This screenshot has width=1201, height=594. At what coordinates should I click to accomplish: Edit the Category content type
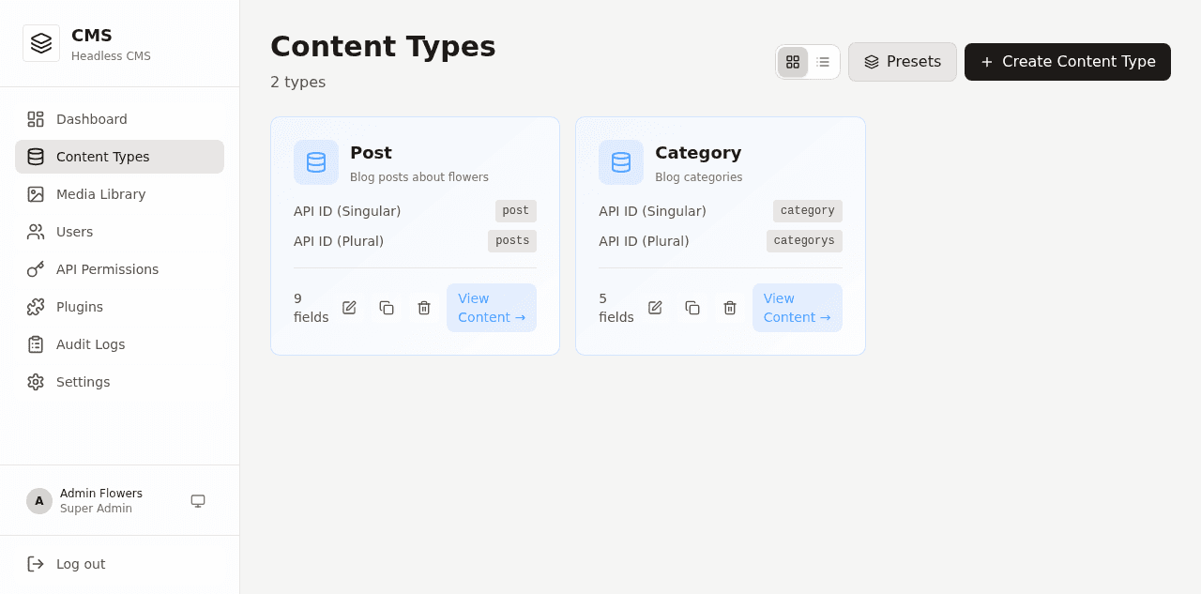655,308
